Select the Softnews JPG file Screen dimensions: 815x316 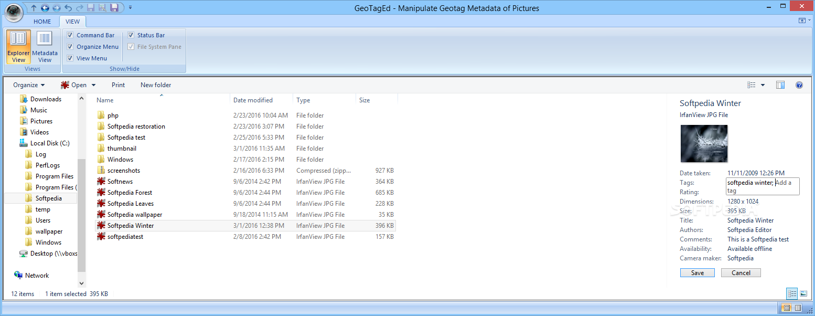245,182
